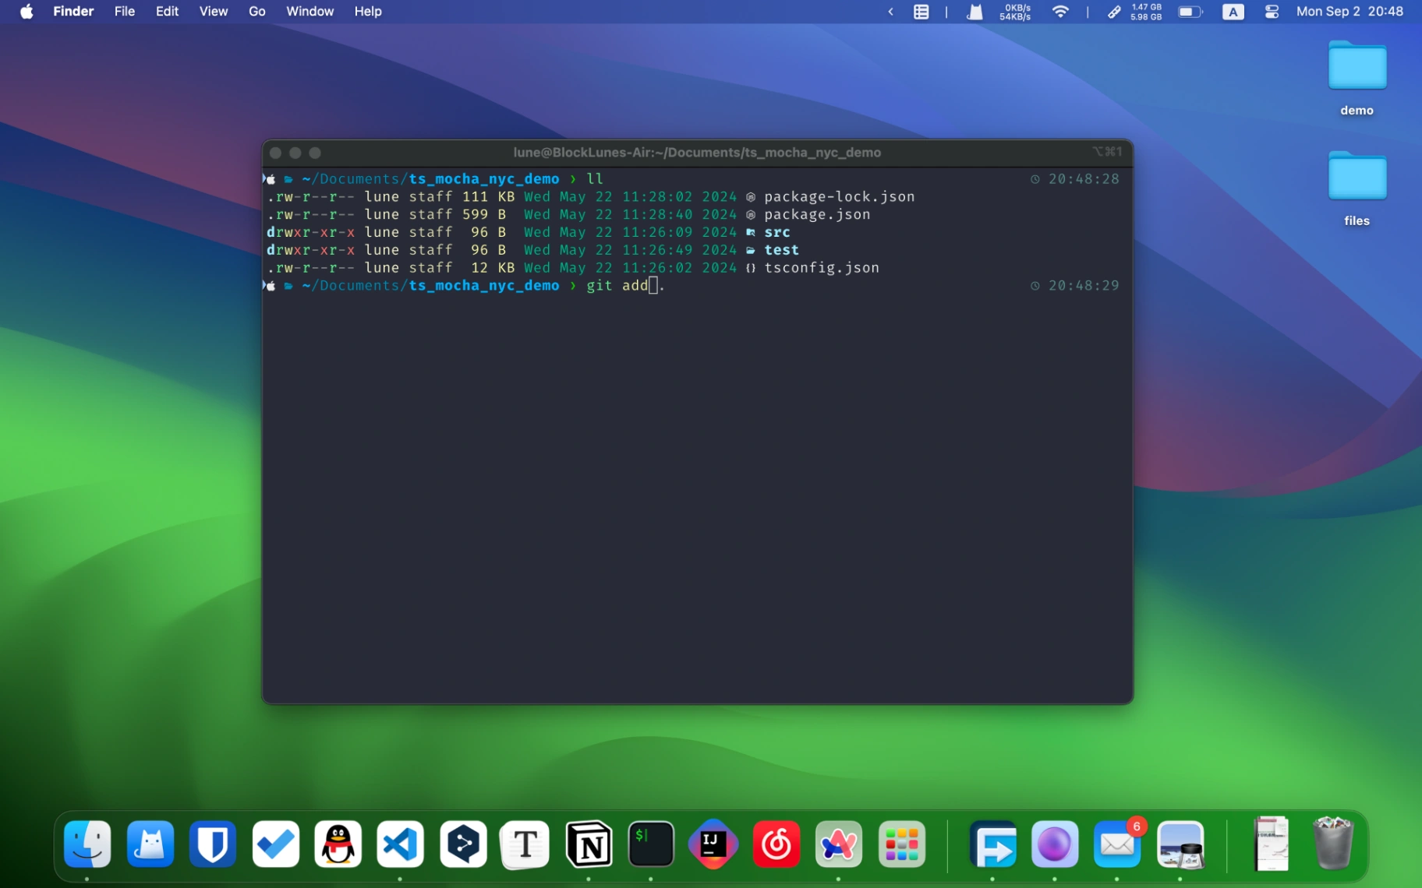Open Mail with 6 unread badge
Image resolution: width=1422 pixels, height=888 pixels.
pyautogui.click(x=1117, y=844)
